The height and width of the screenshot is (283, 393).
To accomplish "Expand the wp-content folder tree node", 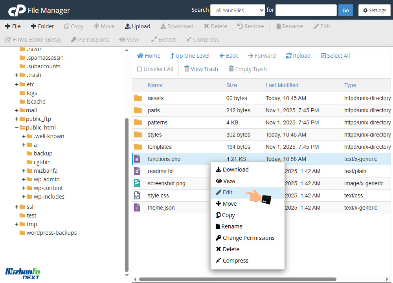I will click(x=24, y=188).
